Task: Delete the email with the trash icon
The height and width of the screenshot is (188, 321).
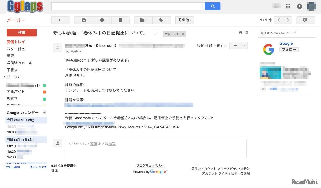Action: 121,20
